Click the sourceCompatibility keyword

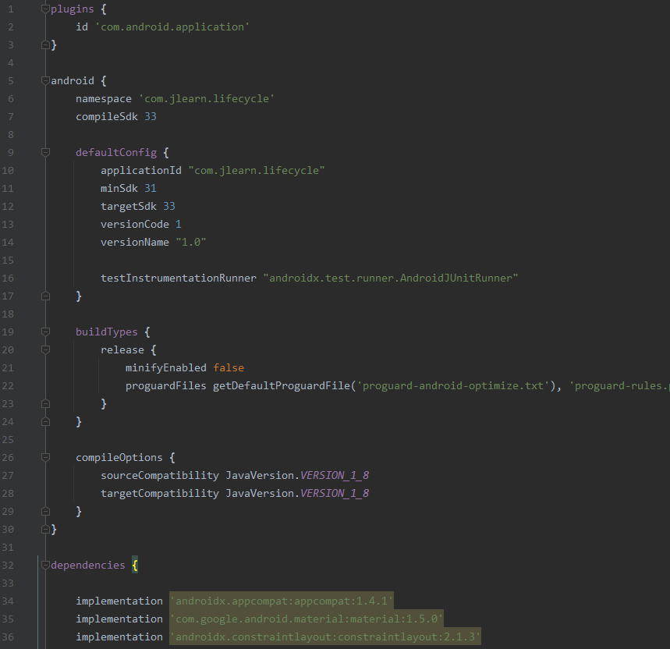160,476
